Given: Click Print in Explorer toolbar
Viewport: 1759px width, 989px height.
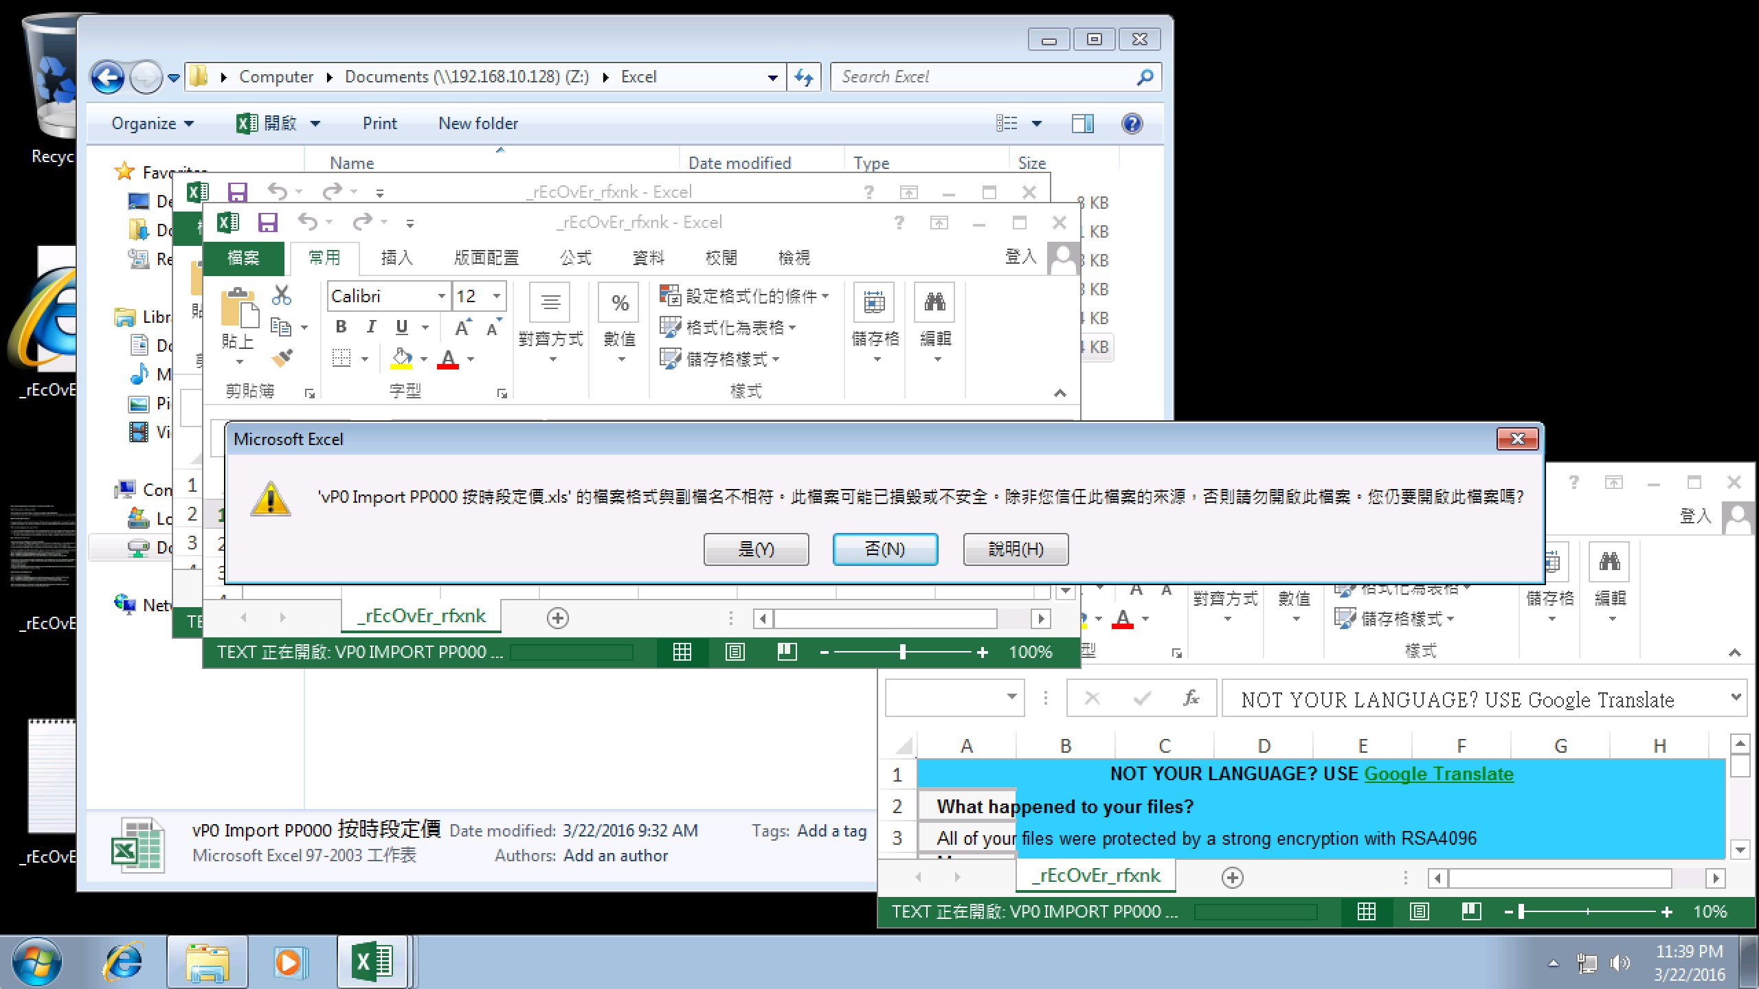Looking at the screenshot, I should click(380, 124).
